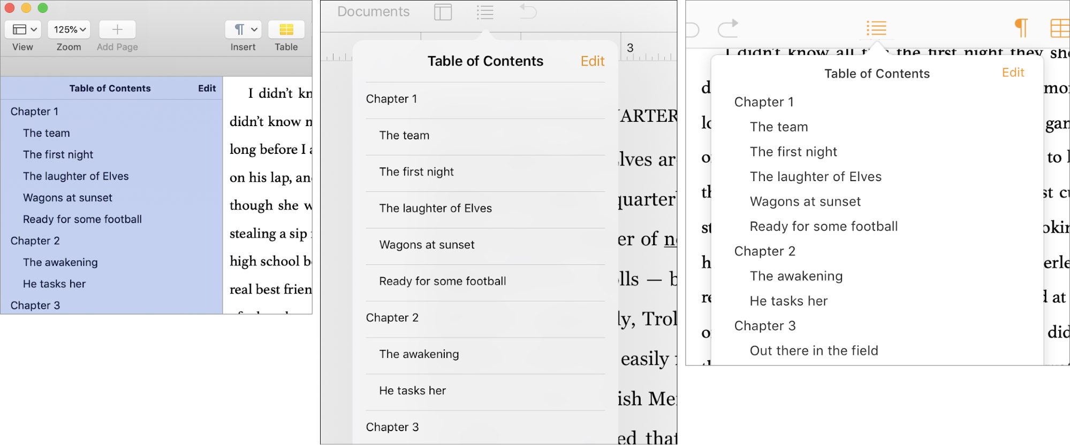Tap the Documents button
This screenshot has height=445, width=1070.
click(374, 12)
